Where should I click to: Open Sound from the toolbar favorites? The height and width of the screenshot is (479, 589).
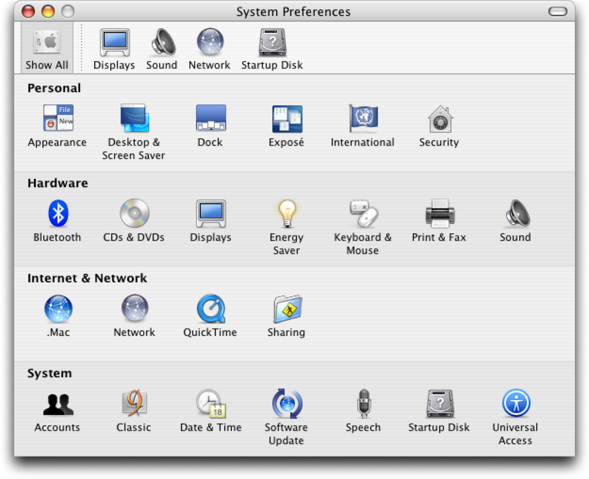pyautogui.click(x=162, y=49)
